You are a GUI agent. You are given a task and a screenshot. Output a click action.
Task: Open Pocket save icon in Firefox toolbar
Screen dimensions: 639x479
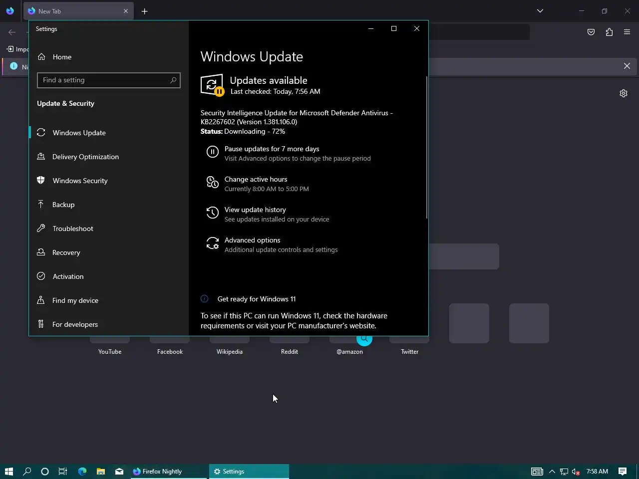pyautogui.click(x=591, y=32)
